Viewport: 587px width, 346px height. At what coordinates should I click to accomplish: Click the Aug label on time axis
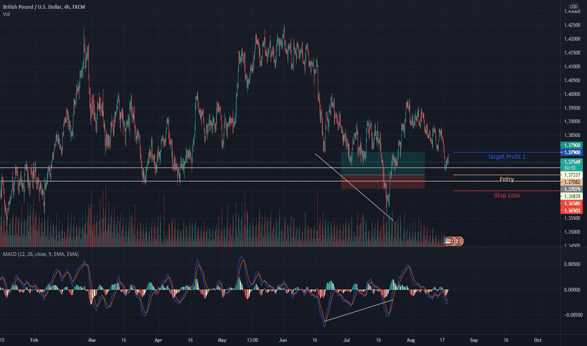411,340
